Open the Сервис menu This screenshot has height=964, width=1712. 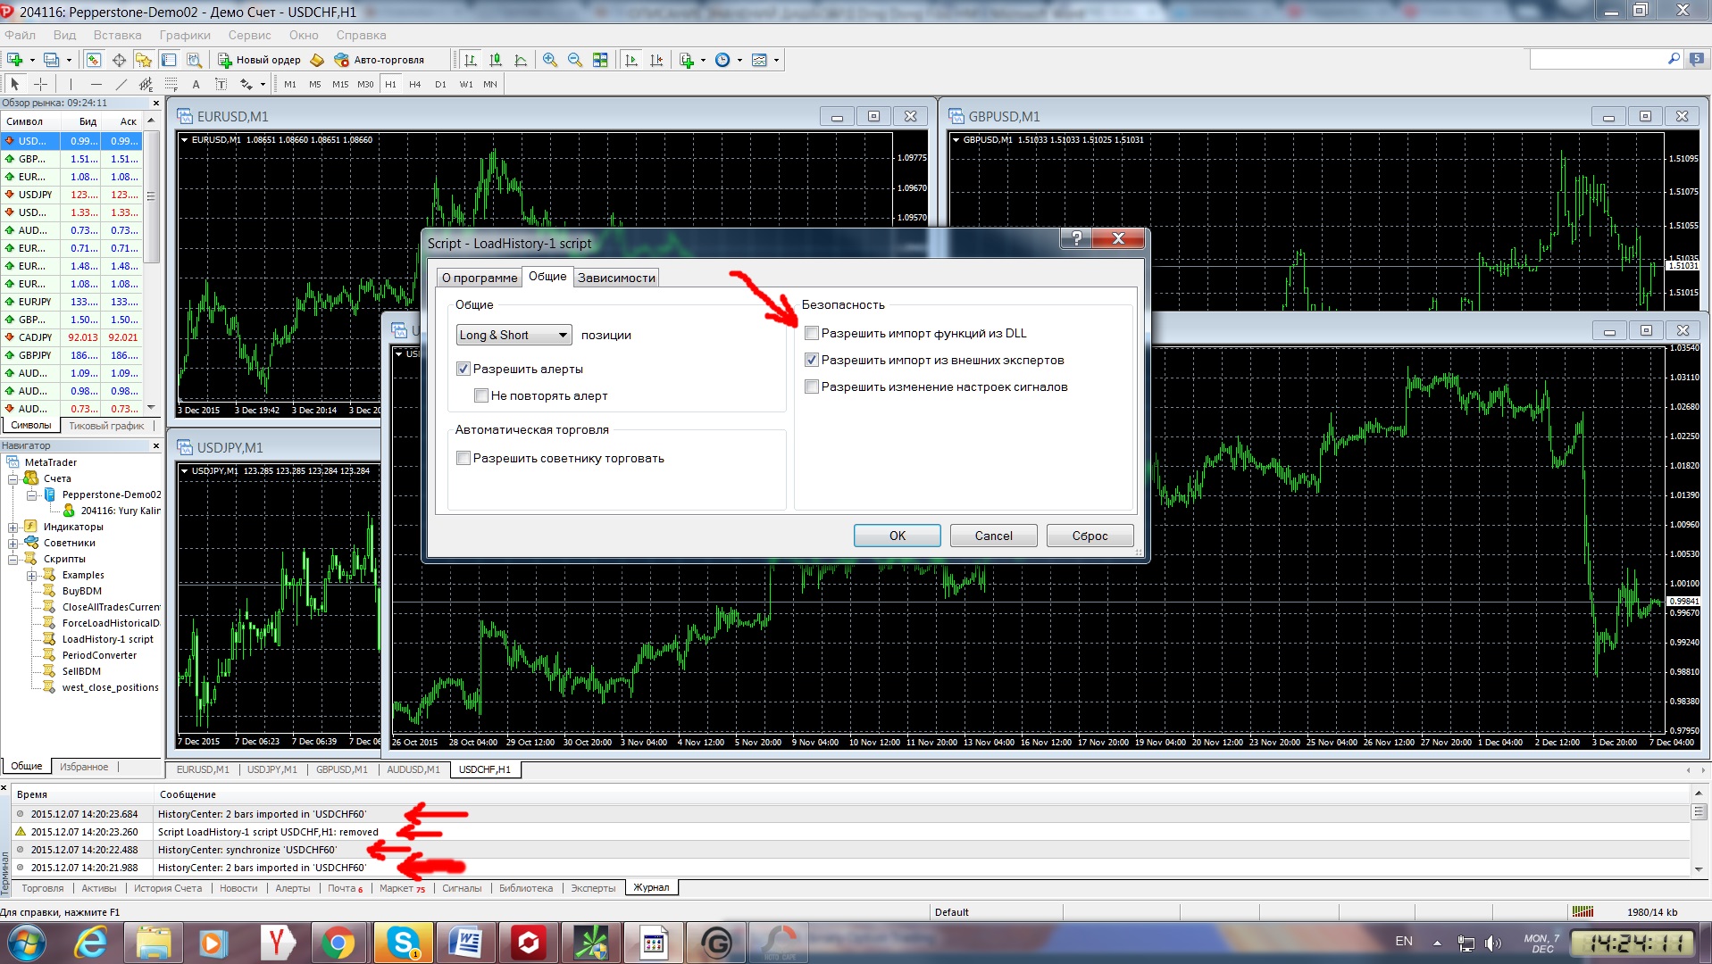(x=249, y=35)
